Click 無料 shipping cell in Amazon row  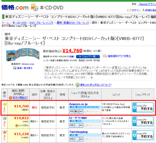35,108
